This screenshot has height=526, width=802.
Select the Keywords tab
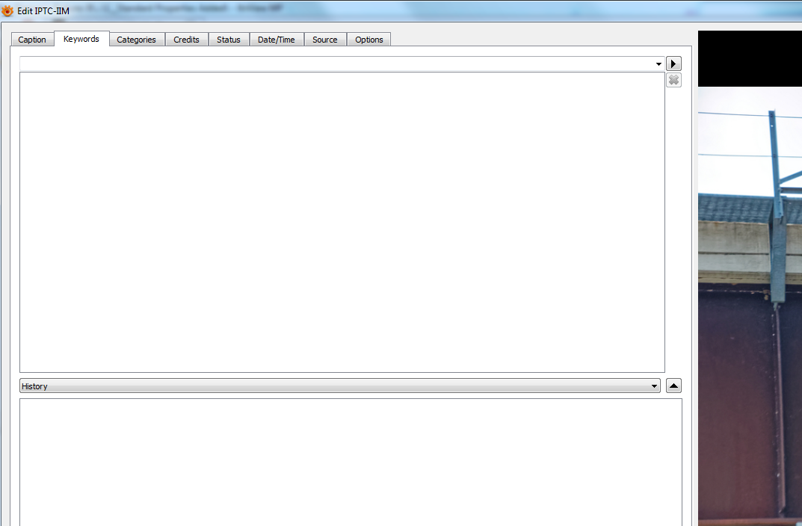click(81, 39)
